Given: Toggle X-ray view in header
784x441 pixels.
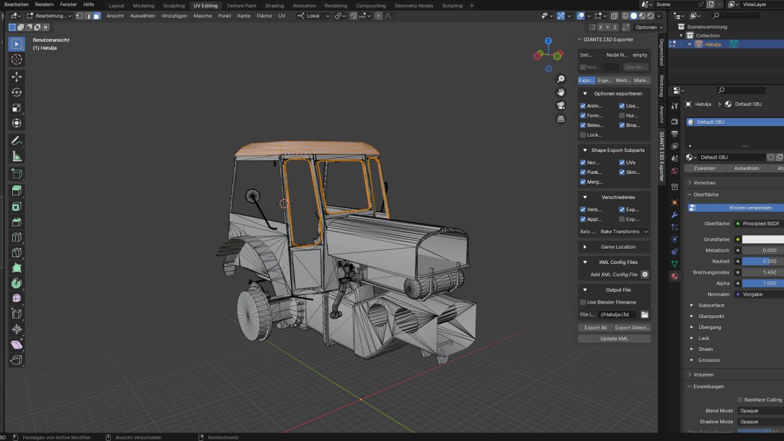Looking at the screenshot, I should 615,16.
